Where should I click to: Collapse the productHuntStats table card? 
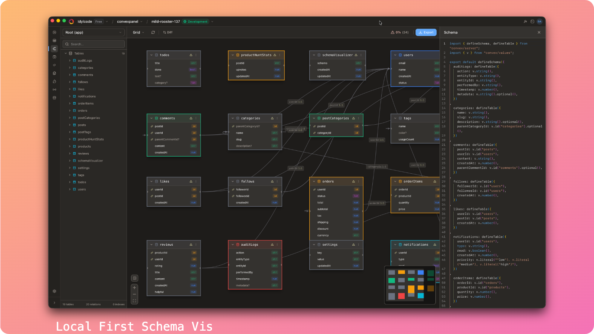point(233,55)
